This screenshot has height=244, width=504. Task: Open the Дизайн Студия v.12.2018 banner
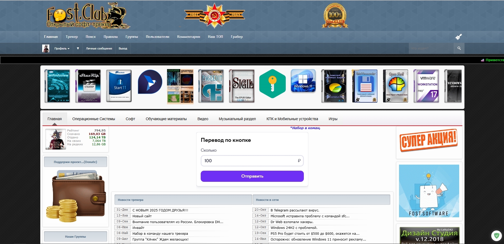point(430,235)
